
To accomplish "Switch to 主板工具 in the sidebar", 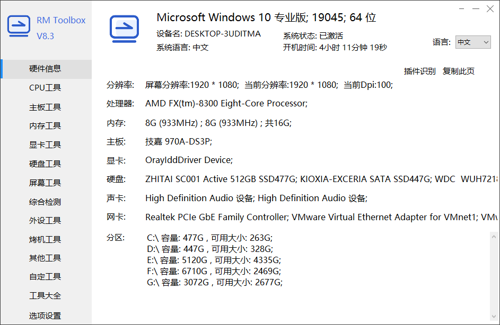I will click(x=45, y=107).
